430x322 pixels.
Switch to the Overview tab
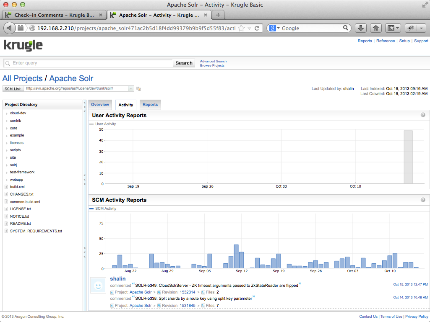coord(100,105)
